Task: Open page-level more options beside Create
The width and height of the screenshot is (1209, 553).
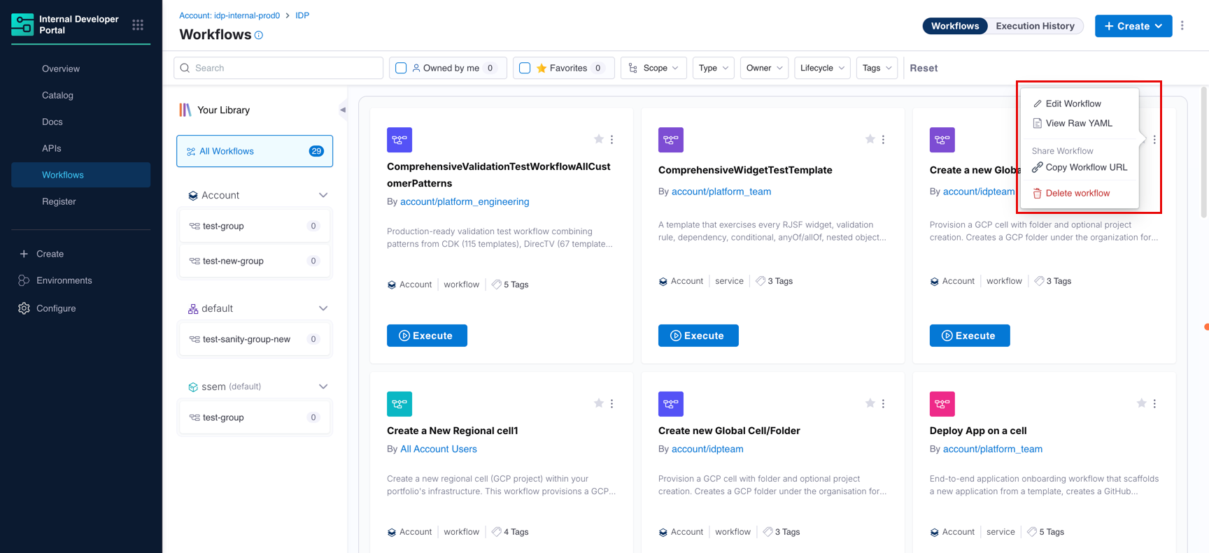Action: tap(1182, 26)
